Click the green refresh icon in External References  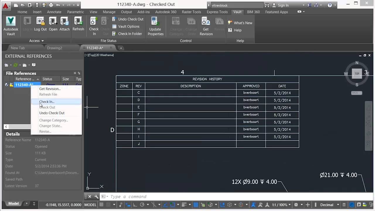point(16,65)
